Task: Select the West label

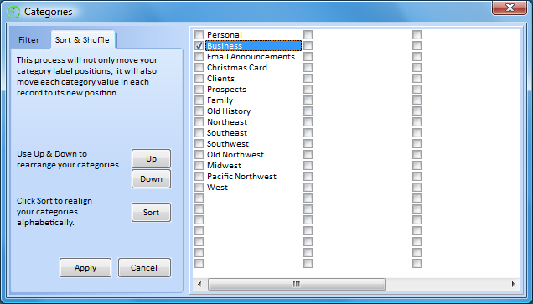Action: 217,187
